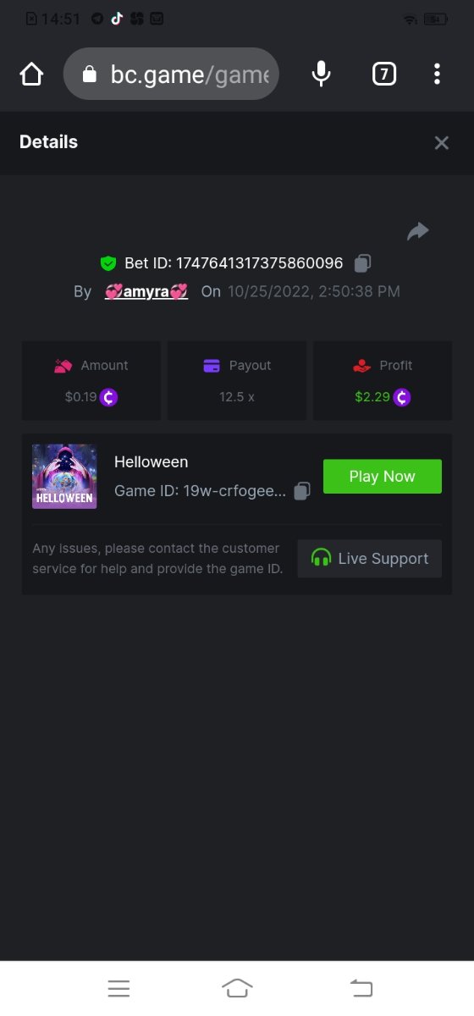The image size is (474, 1016).
Task: Tap the Profit currency coin icon
Action: pyautogui.click(x=401, y=396)
